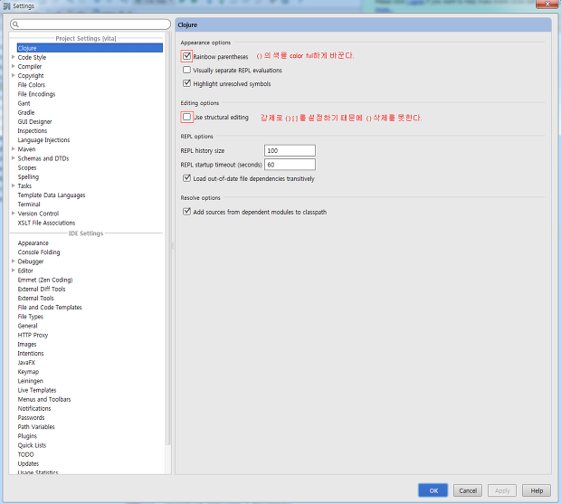Open External Tools settings

click(x=36, y=299)
